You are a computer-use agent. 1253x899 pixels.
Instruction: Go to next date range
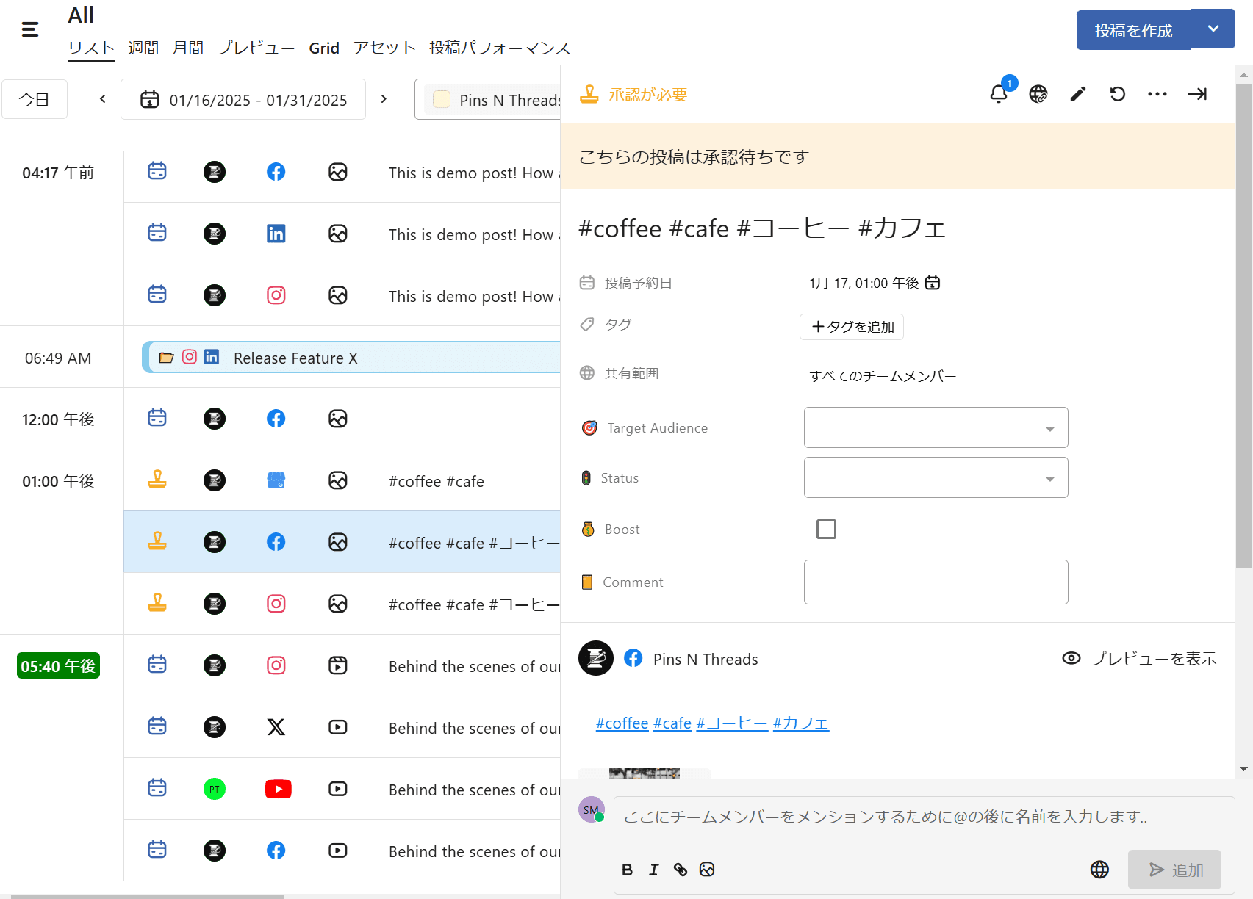[384, 99]
